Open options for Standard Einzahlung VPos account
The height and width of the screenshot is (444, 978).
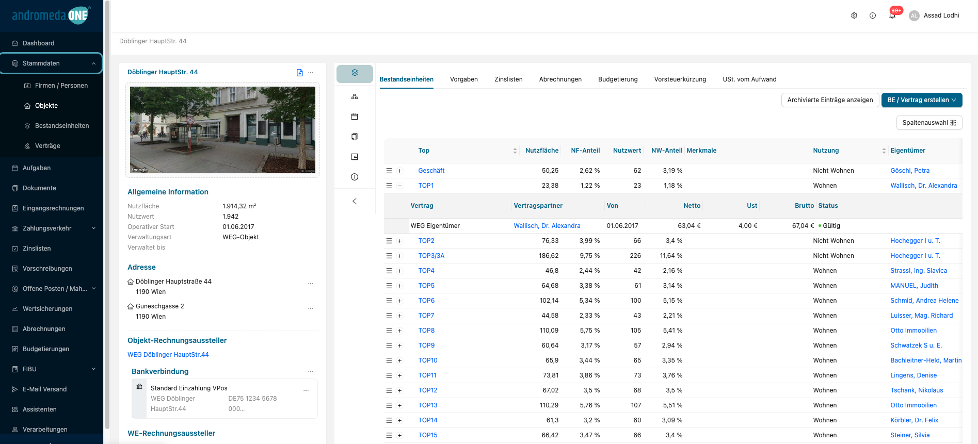(306, 390)
